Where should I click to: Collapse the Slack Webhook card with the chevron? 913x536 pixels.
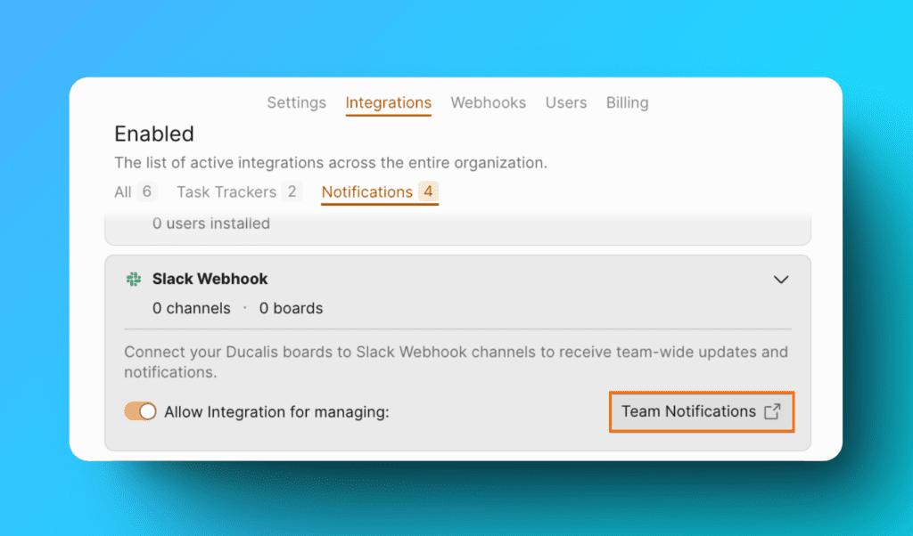click(x=781, y=280)
